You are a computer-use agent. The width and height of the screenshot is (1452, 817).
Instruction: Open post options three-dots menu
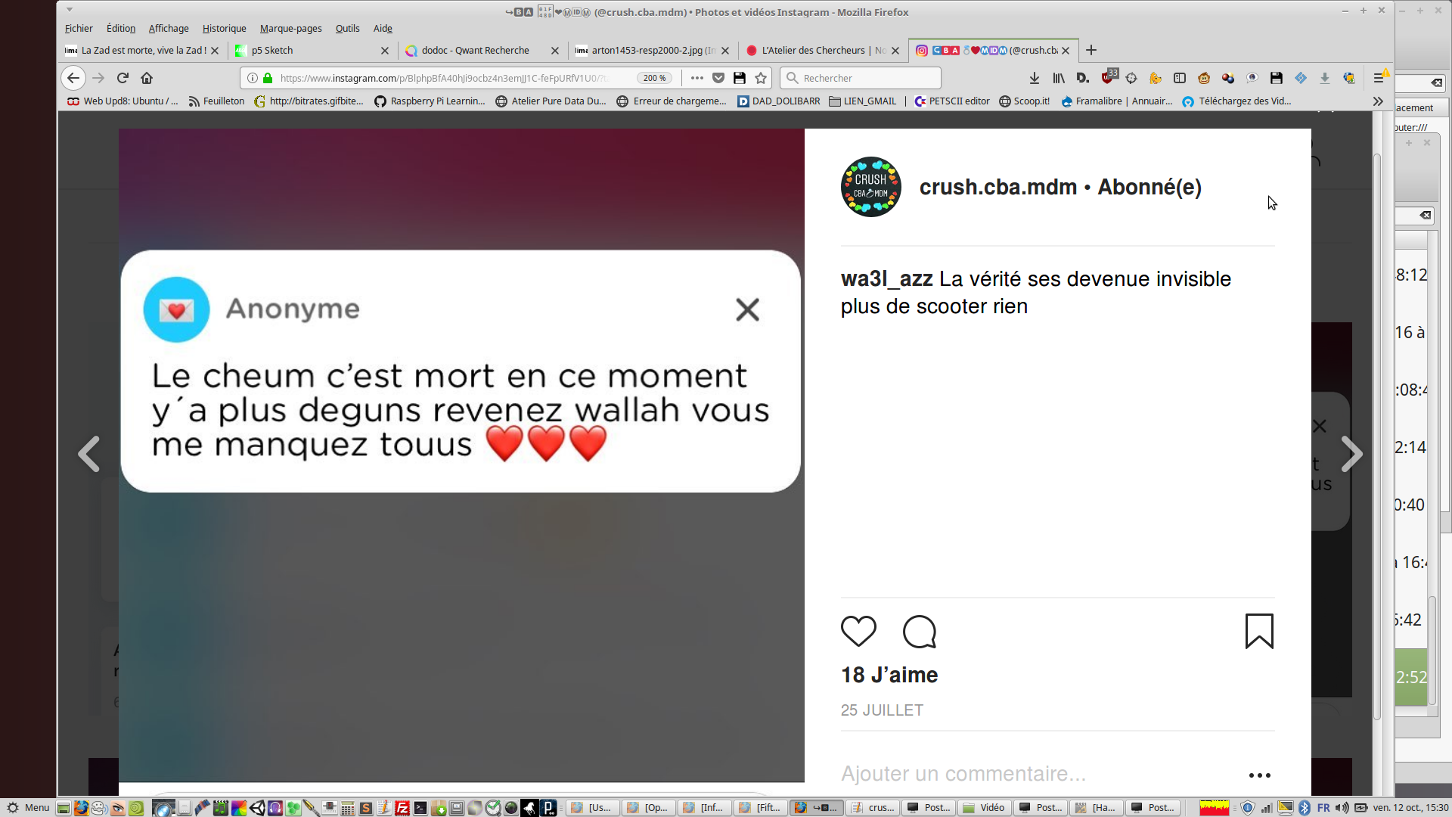[x=1259, y=775]
